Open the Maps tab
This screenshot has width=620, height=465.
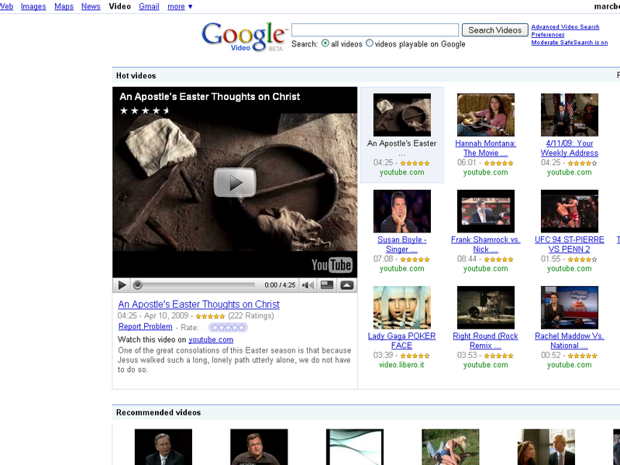[64, 6]
